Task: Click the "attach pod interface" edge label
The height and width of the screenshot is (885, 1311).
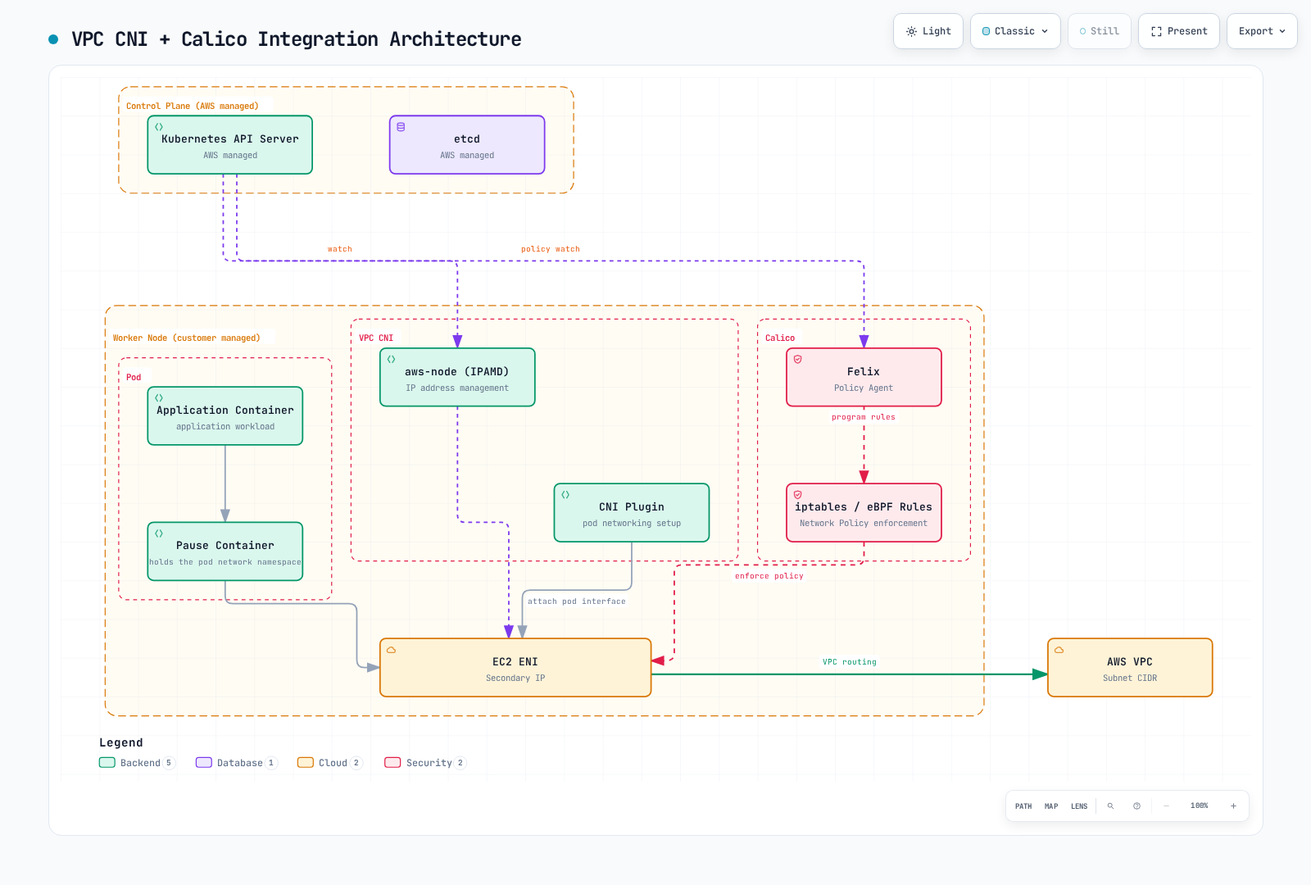Action: tap(577, 601)
